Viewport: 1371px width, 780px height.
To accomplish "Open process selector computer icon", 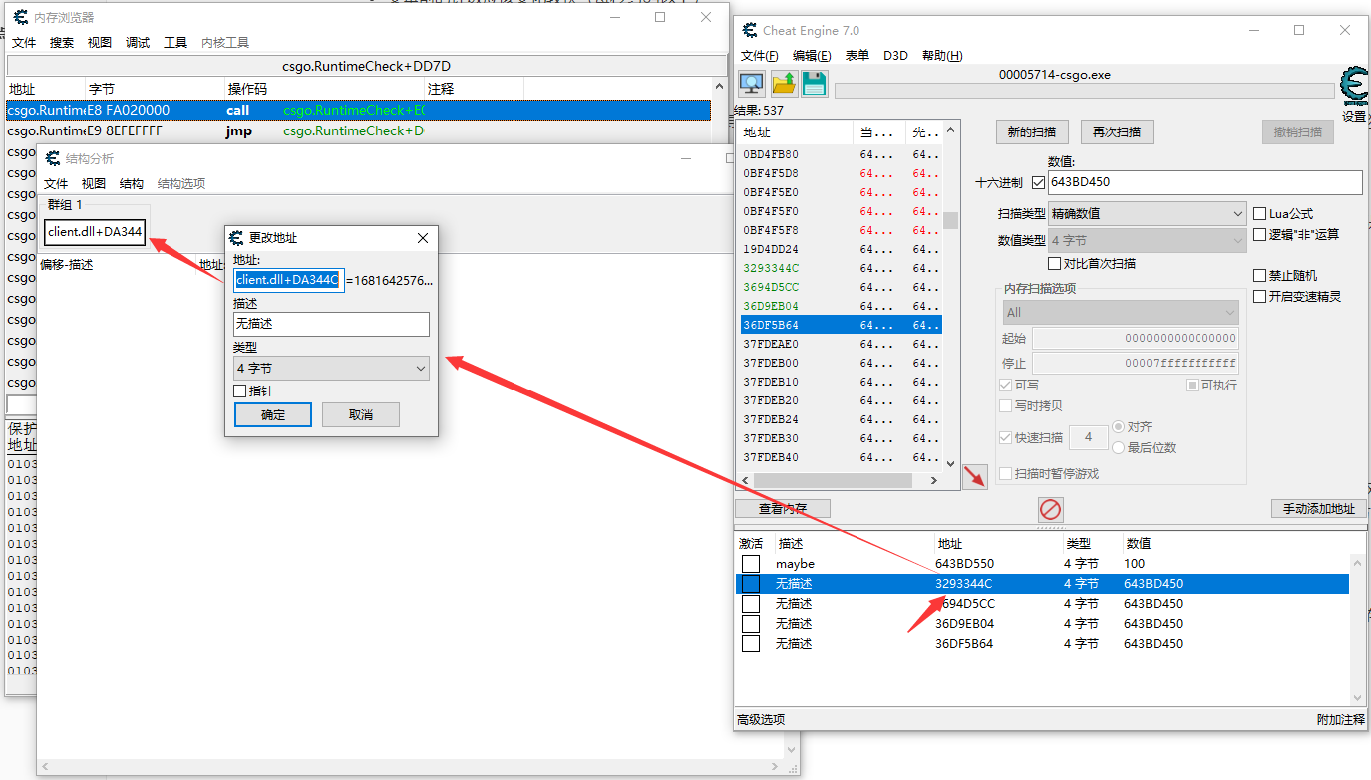I will [x=752, y=84].
